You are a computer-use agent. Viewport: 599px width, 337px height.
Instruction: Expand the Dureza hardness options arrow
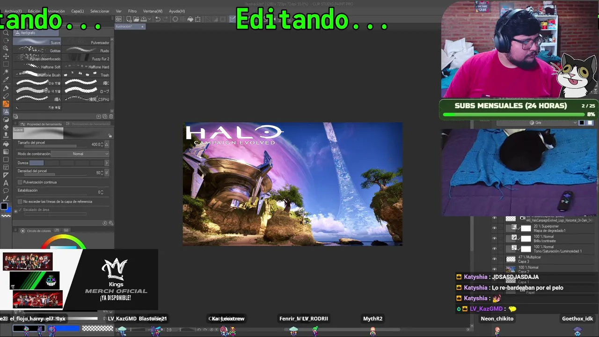pos(106,163)
